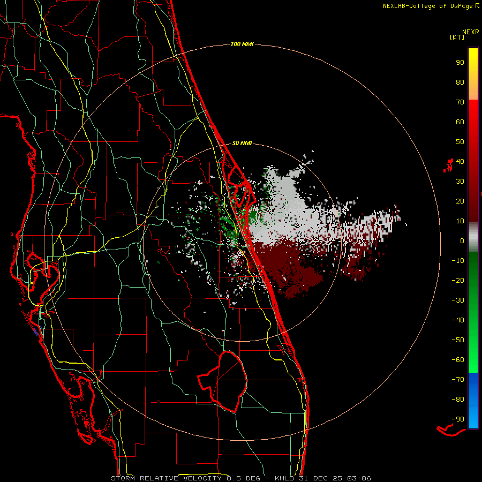Click the -40 scale value
The width and height of the screenshot is (482, 482).
458,320
